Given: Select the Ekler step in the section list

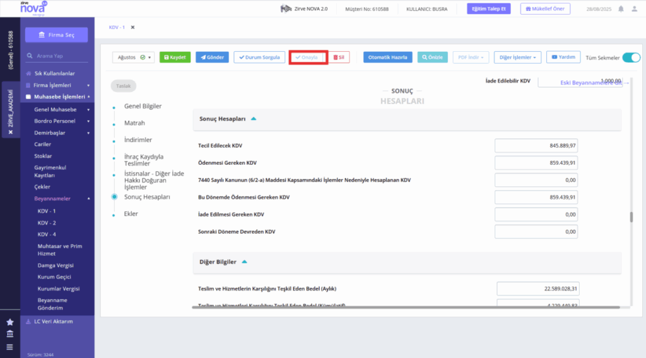Looking at the screenshot, I should click(x=131, y=213).
